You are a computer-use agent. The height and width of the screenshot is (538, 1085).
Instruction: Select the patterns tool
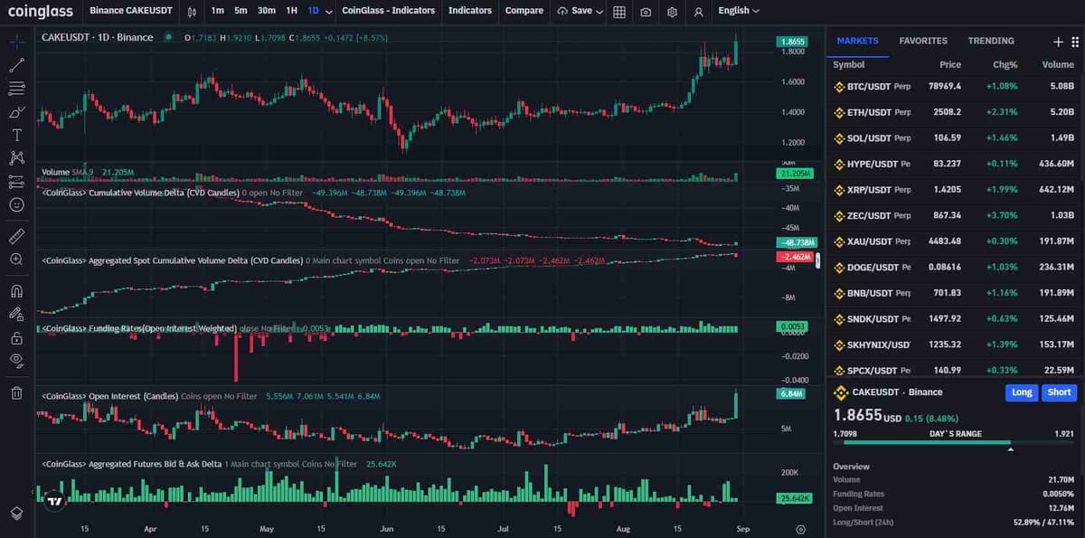pos(16,158)
